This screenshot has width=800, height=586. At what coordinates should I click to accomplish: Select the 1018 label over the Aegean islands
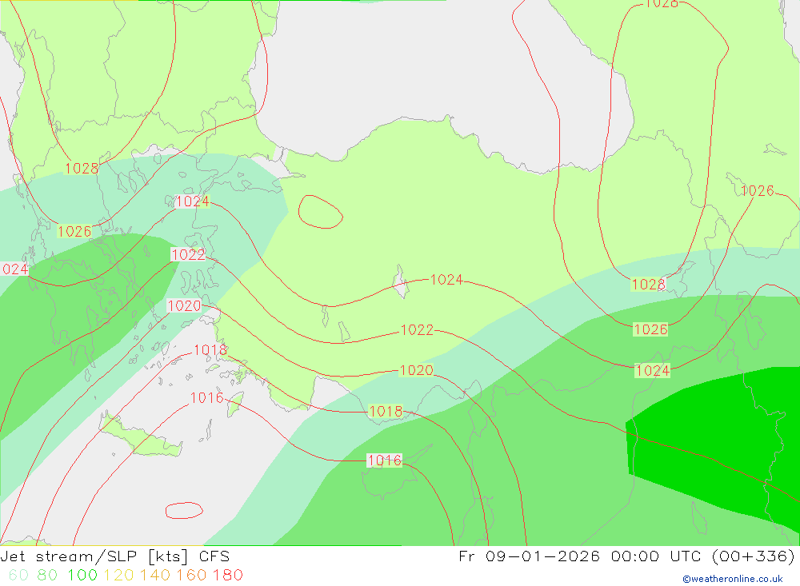pos(210,349)
